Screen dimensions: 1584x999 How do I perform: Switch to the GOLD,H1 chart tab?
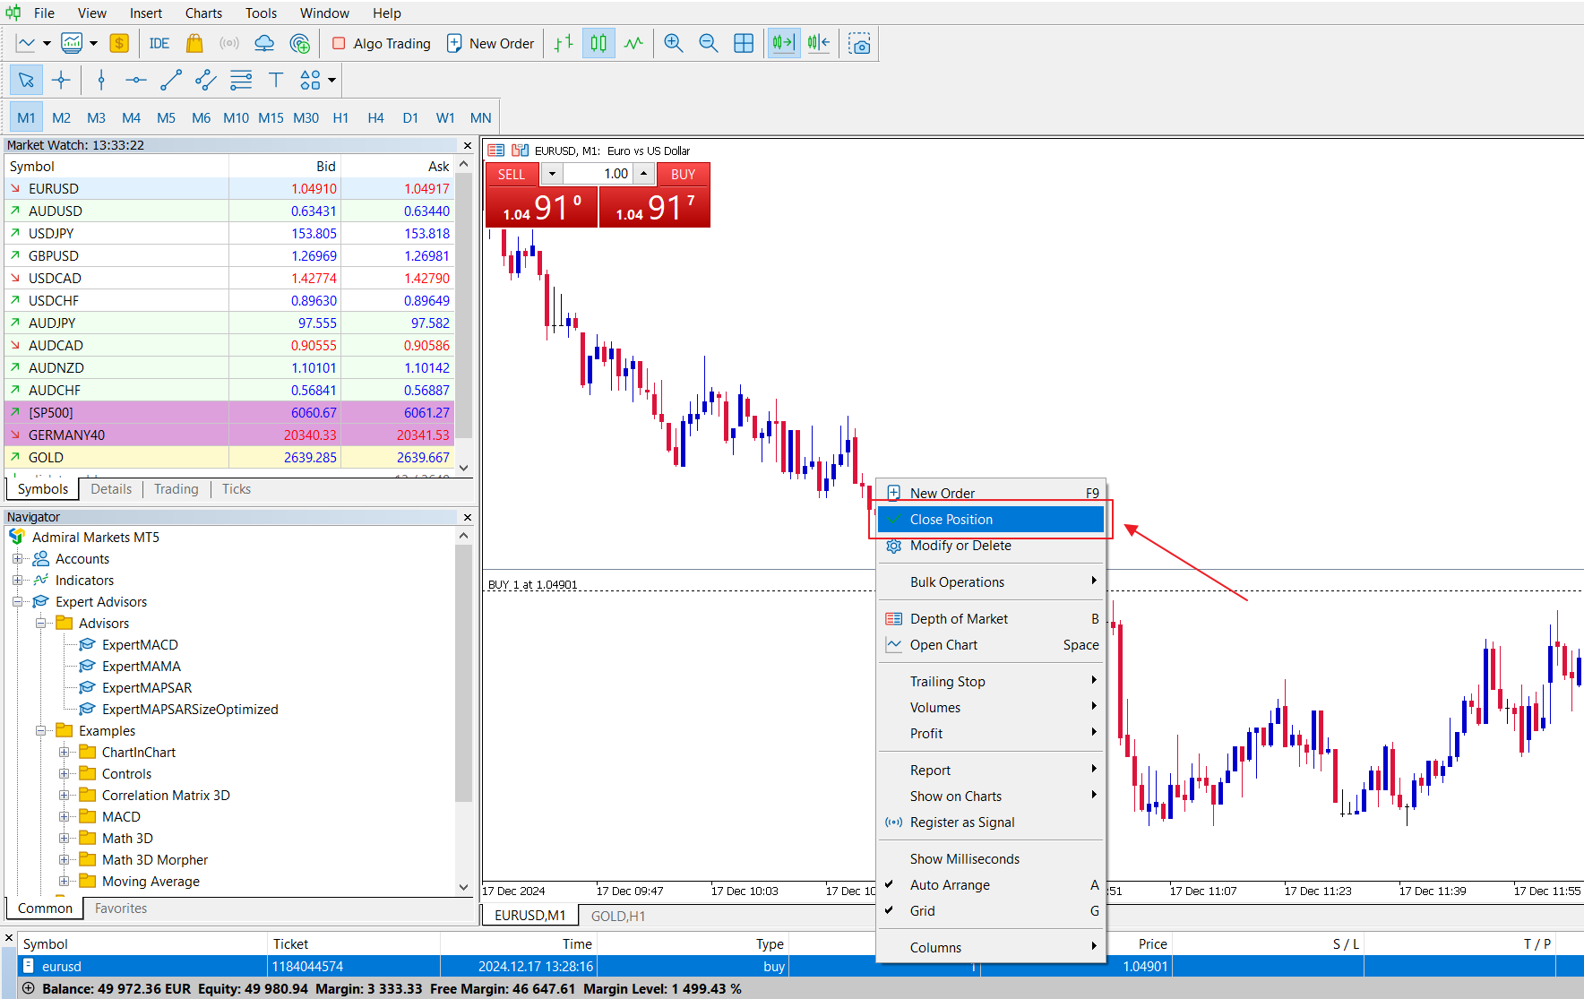[x=618, y=916]
